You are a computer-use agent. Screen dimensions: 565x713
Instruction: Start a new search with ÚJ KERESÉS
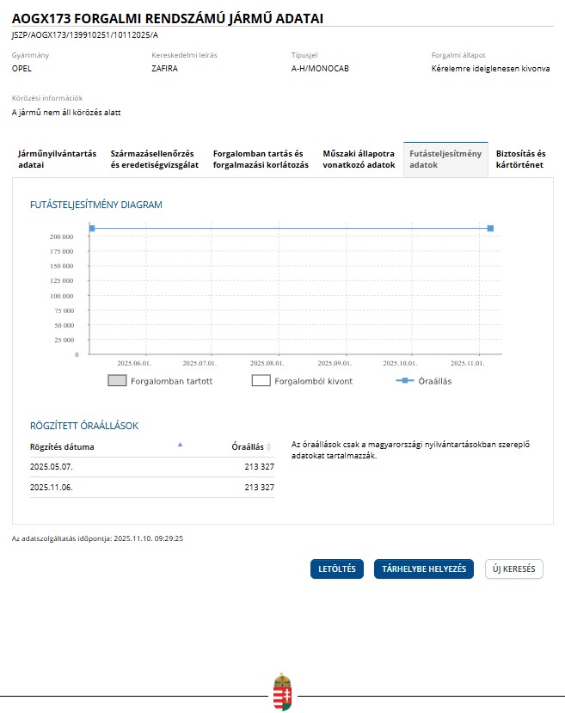(514, 569)
